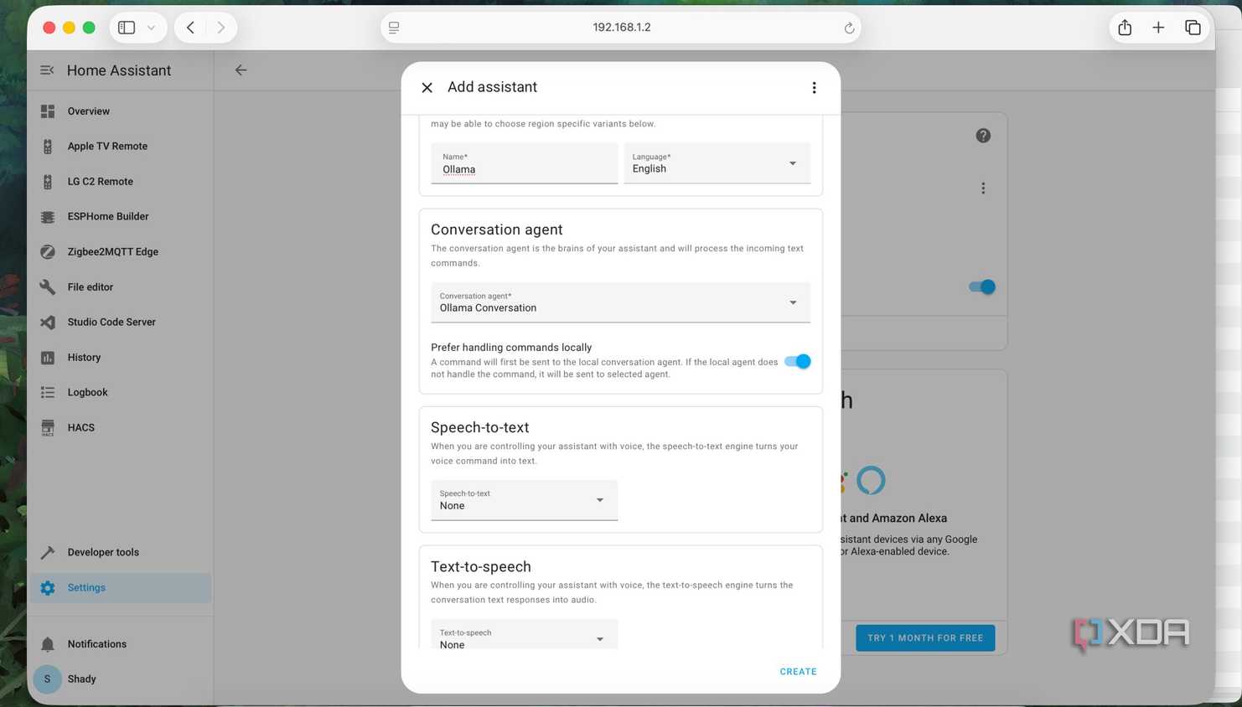Open ESPHome Builder icon in sidebar

point(48,217)
